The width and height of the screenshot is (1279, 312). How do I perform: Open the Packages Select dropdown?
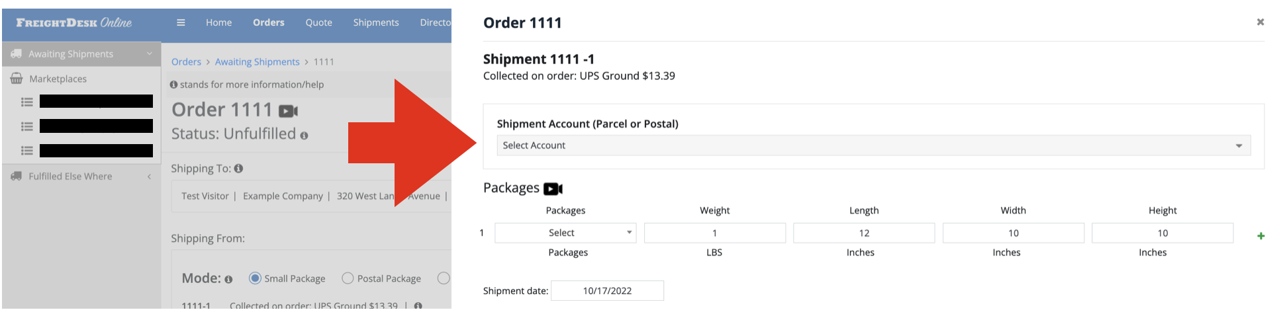(x=565, y=233)
